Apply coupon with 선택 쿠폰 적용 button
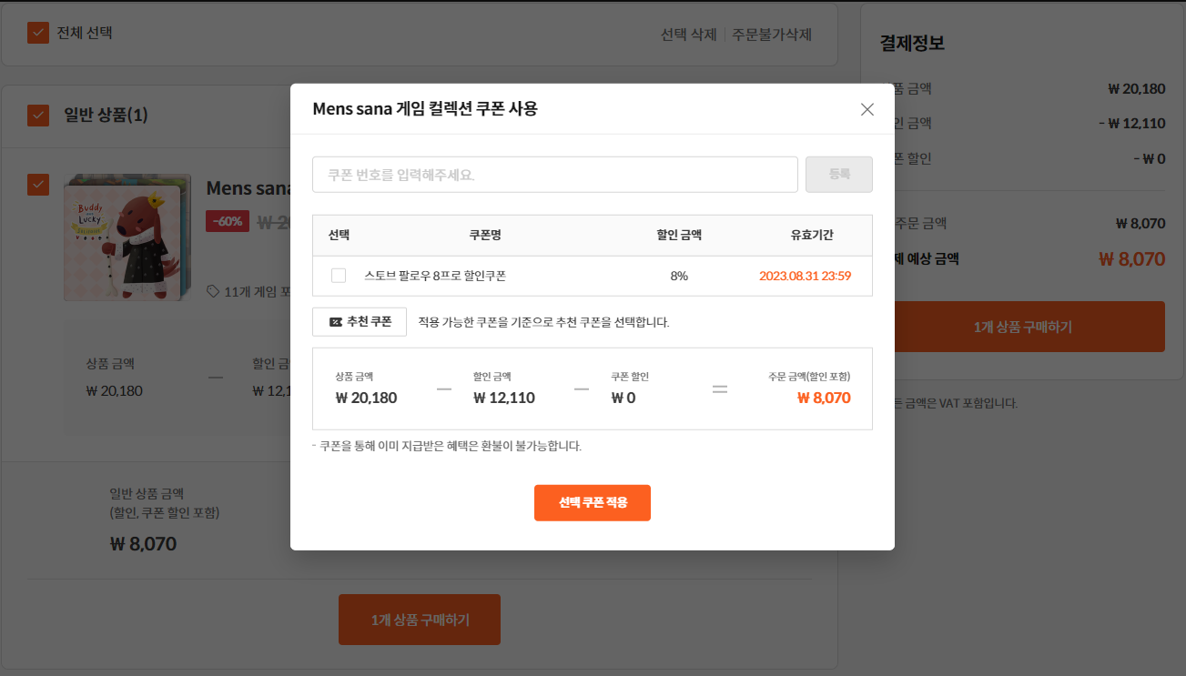1186x676 pixels. 592,502
